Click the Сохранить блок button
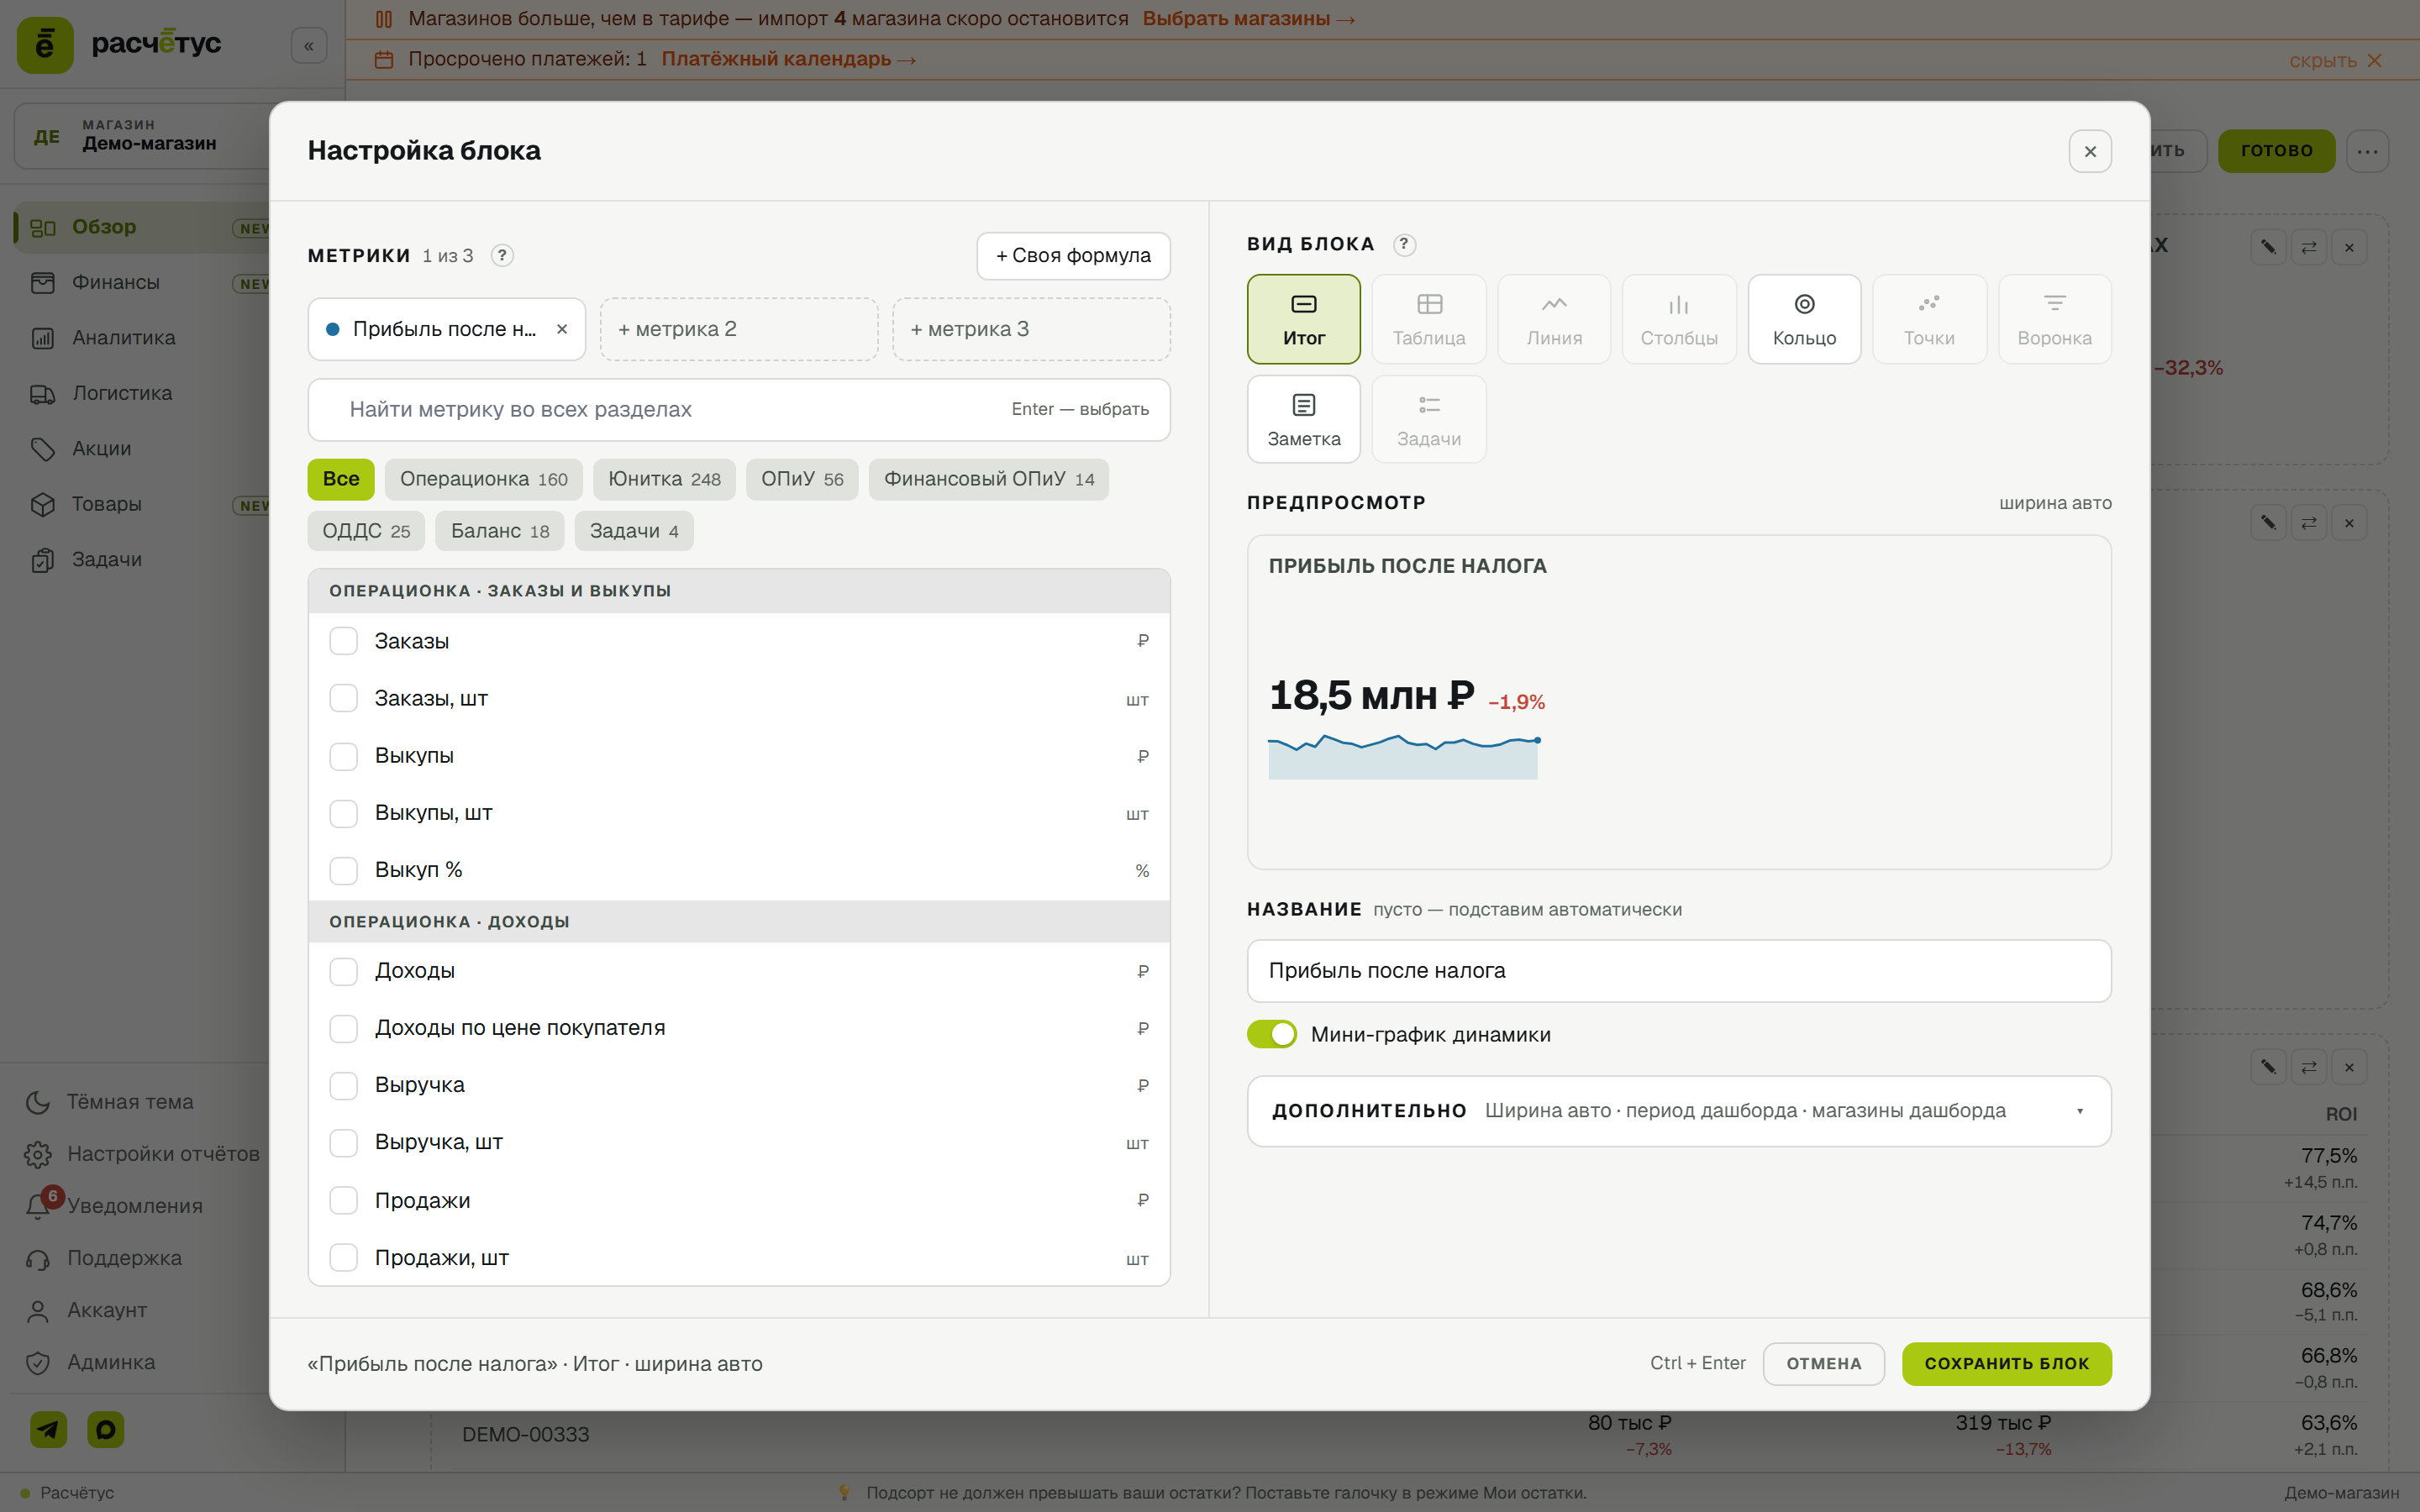 (x=2006, y=1363)
